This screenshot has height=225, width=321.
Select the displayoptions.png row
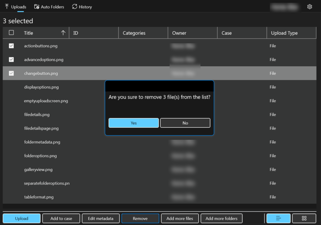41,87
